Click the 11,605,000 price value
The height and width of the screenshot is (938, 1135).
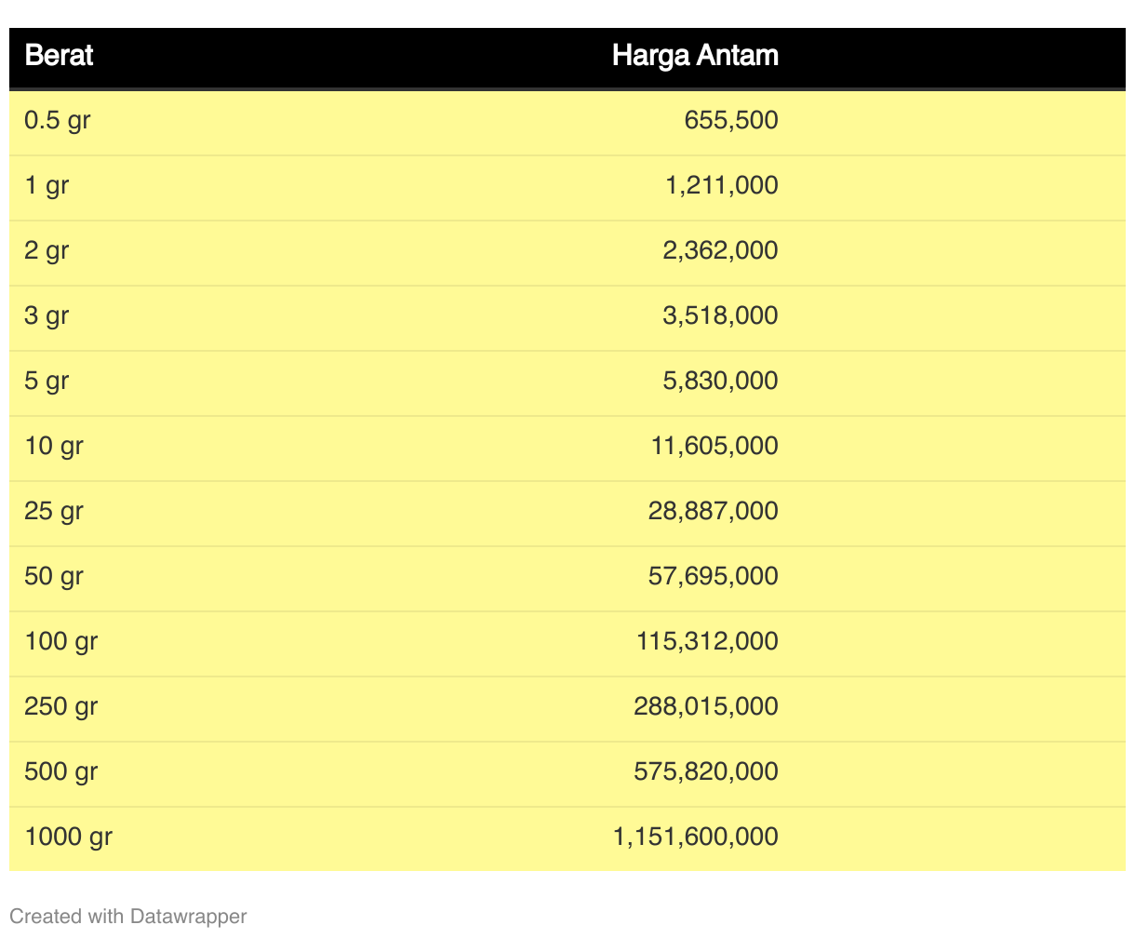[x=714, y=446]
